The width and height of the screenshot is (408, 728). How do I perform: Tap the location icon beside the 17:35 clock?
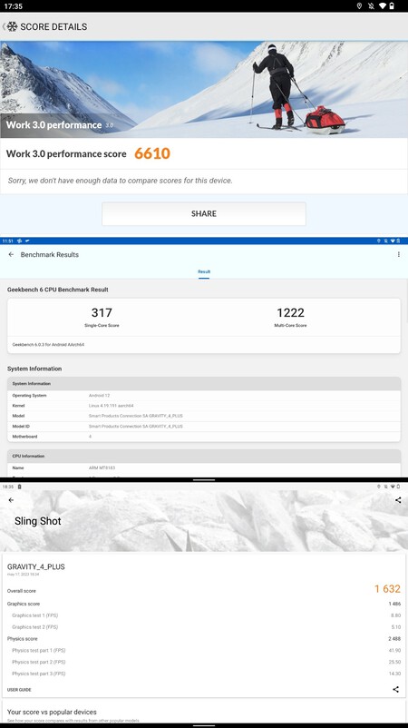(359, 6)
